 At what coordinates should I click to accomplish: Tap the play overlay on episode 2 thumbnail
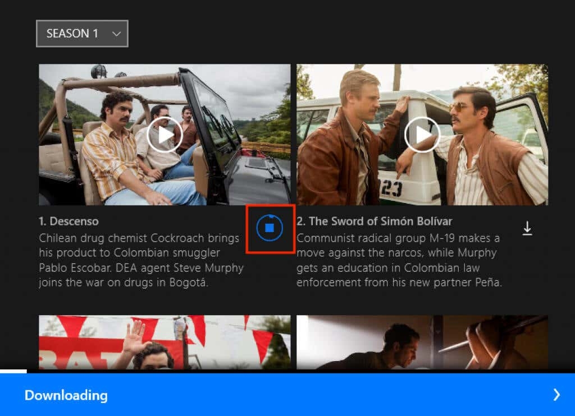click(x=422, y=135)
